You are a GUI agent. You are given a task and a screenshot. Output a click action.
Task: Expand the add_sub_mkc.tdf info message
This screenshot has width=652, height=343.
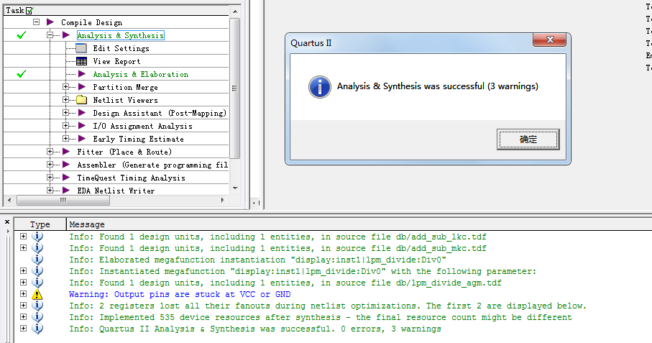pos(23,248)
